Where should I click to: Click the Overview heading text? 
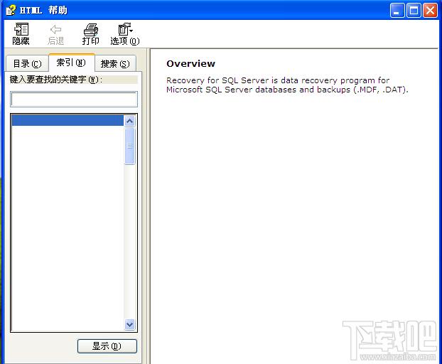tap(191, 64)
